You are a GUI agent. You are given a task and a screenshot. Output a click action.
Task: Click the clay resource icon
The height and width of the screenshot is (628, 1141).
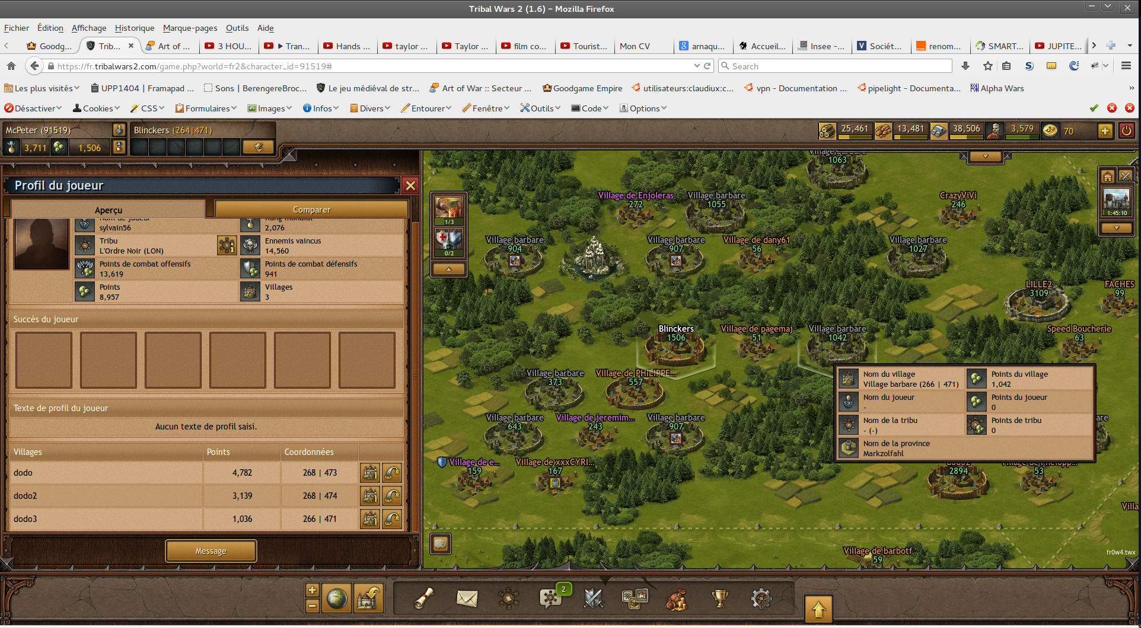pyautogui.click(x=883, y=130)
